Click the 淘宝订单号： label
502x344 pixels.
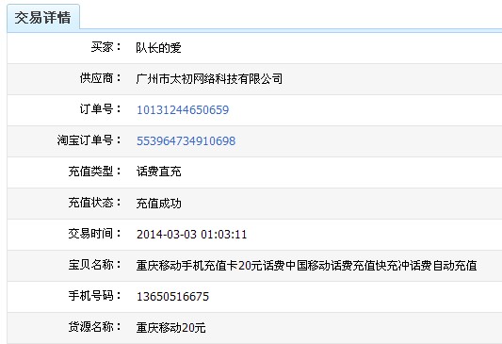point(89,140)
